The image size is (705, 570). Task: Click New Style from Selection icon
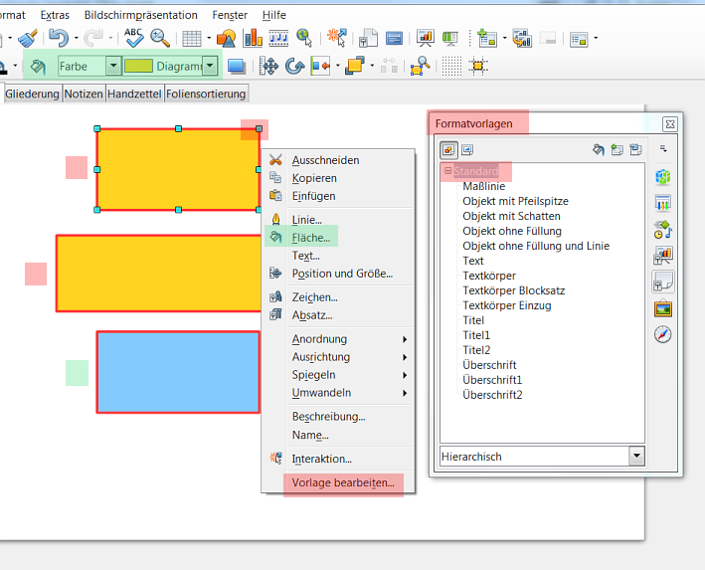click(617, 150)
